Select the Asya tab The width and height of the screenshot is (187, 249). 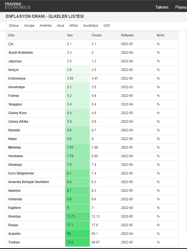pos(60,26)
